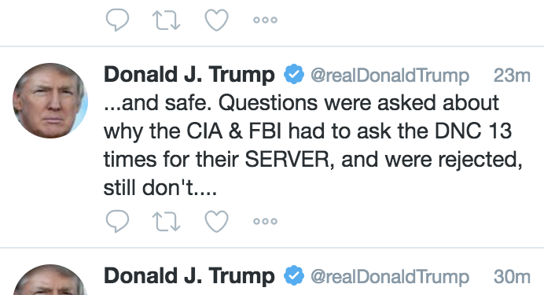
Task: Click the 30m timestamp
Action: coord(512,277)
